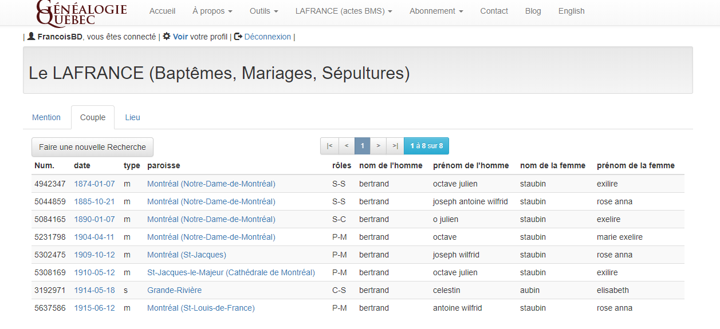This screenshot has height=329, width=720.
Task: Click the 'rôles' column header
Action: [342, 165]
